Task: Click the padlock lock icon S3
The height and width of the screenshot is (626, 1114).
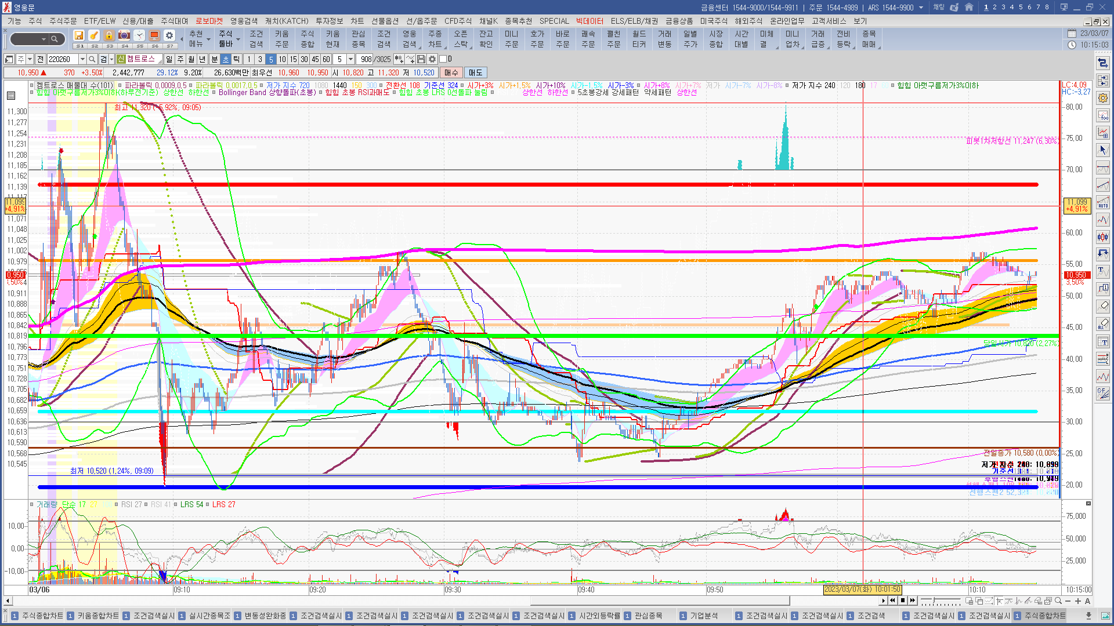Action: pos(109,36)
